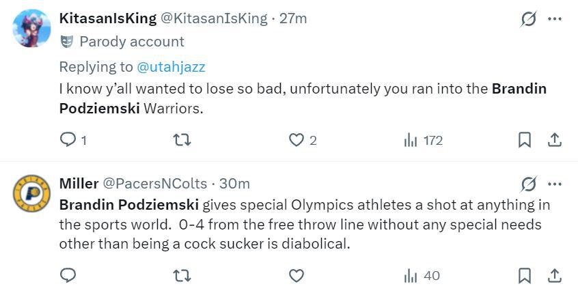Bookmark Miller's tweet

525,276
